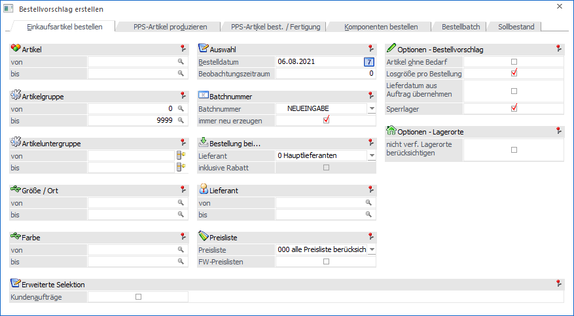Click magnifier in Farbe von field

coord(181,250)
